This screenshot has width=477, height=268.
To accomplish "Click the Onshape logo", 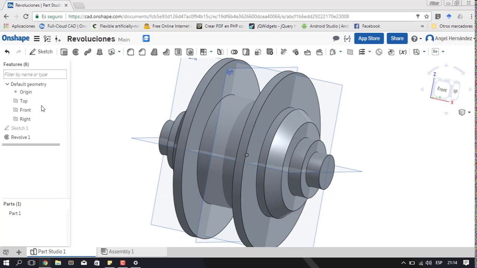I will pos(16,38).
